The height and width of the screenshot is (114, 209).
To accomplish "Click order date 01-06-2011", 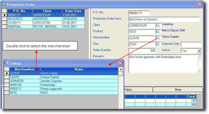I will coord(73,23).
